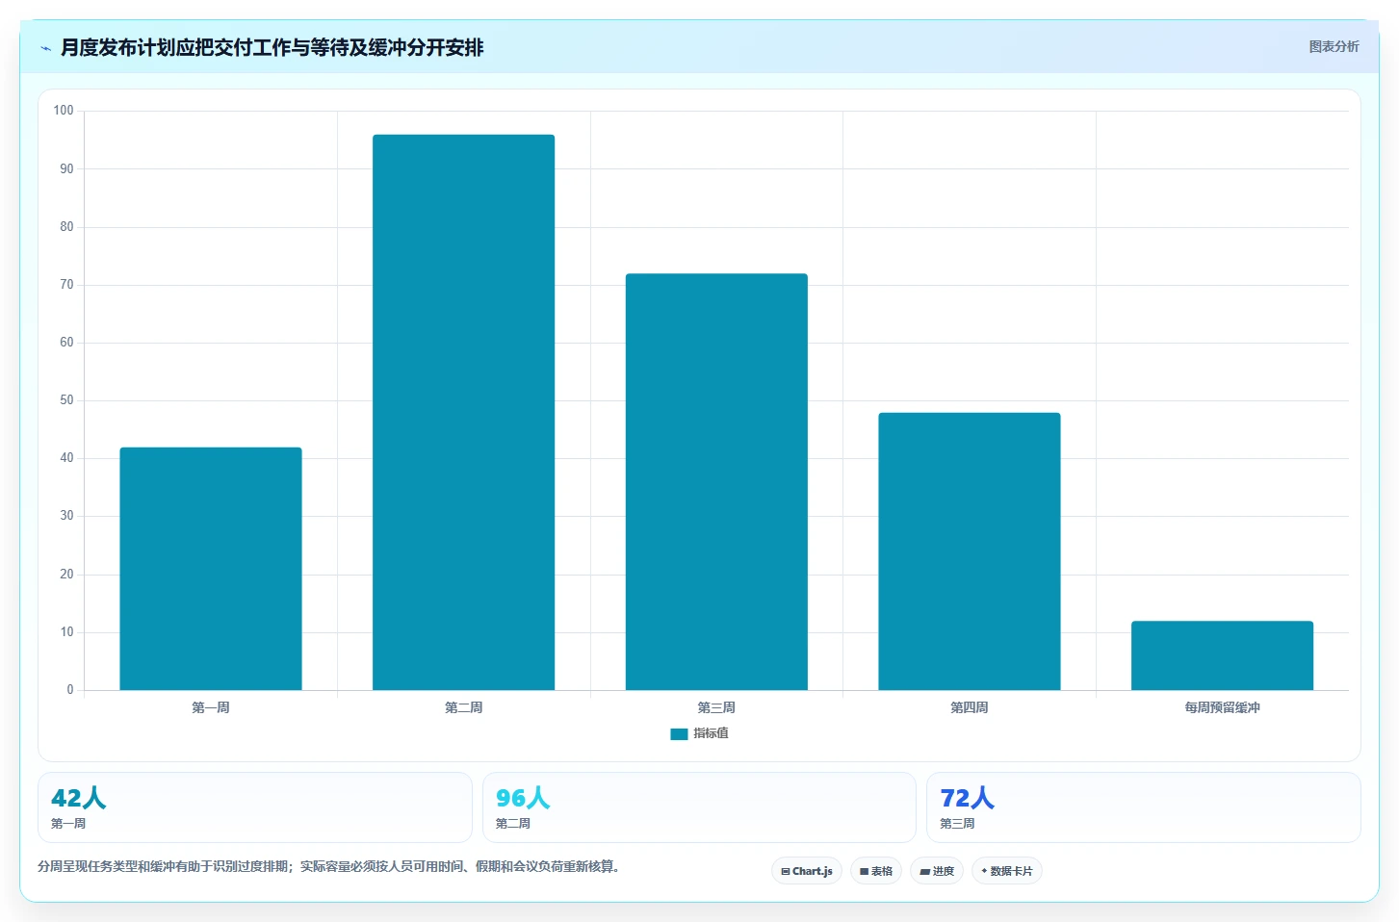Click the icon inside Chart.js chip
The width and height of the screenshot is (1399, 922).
click(x=786, y=872)
